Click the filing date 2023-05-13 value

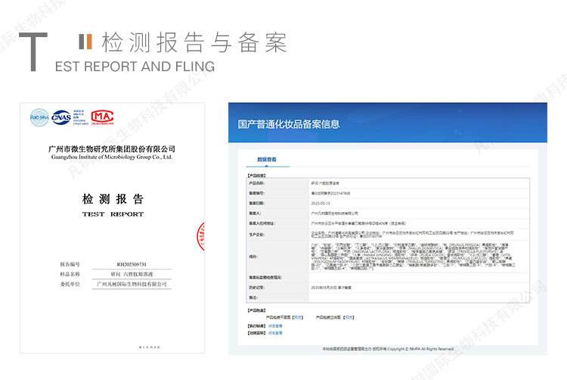click(321, 204)
